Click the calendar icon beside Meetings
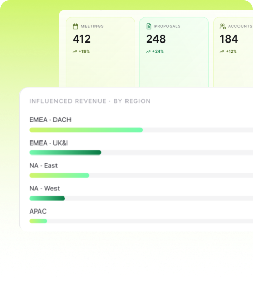This screenshot has height=281, width=253. [75, 26]
